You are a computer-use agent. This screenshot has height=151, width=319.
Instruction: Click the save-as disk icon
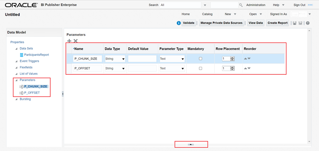301,23
